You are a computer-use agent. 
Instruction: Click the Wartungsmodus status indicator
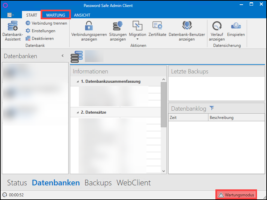[236, 195]
